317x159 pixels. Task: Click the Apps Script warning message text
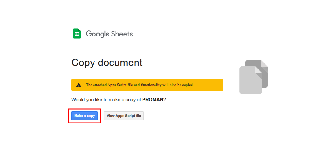[x=139, y=85]
